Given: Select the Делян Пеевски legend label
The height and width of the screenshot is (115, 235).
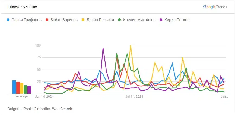Looking at the screenshot, I should coord(100,20).
